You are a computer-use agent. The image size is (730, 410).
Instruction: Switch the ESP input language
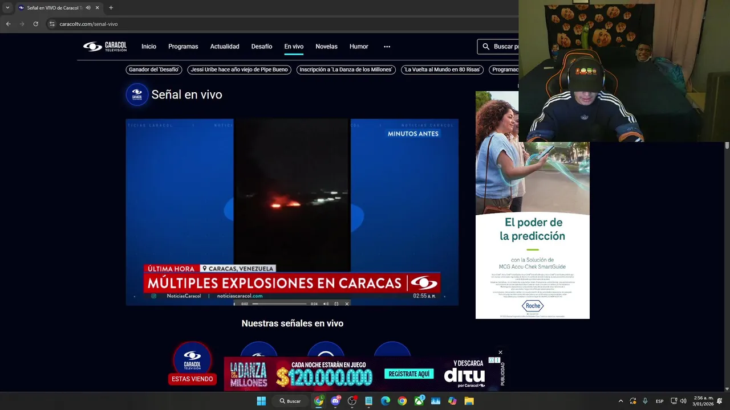pos(660,401)
